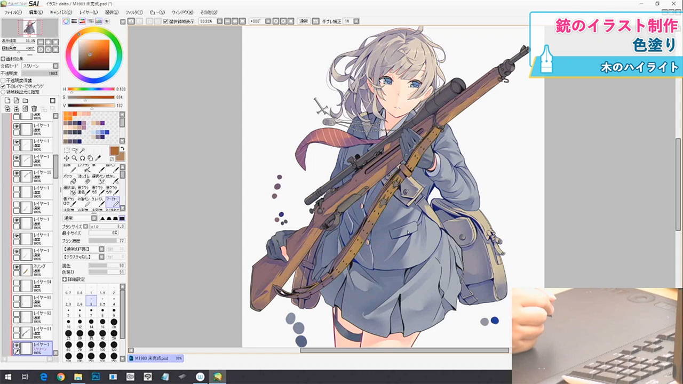The height and width of the screenshot is (384, 683).
Task: Select the eyedropper tool
Action: pyautogui.click(x=98, y=158)
